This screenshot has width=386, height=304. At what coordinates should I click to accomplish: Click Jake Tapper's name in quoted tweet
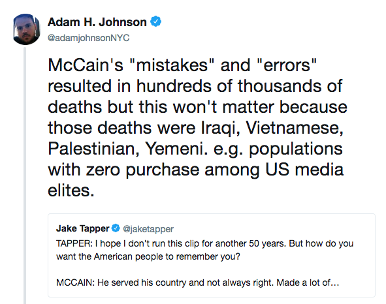[82, 228]
